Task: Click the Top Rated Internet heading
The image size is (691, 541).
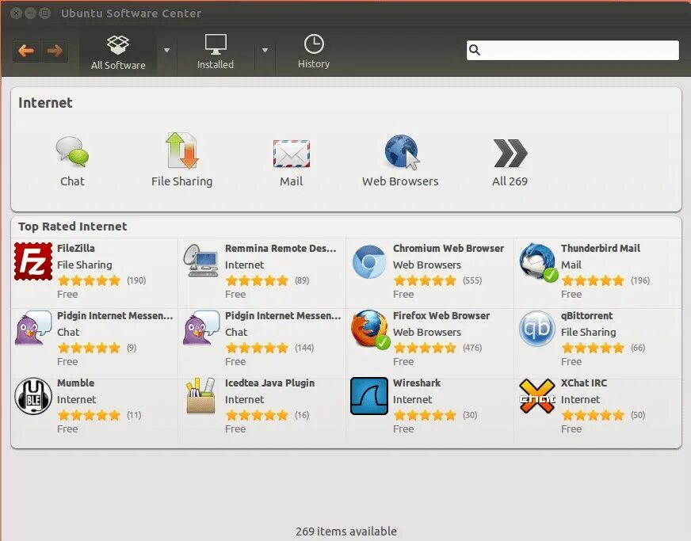Action: [73, 227]
